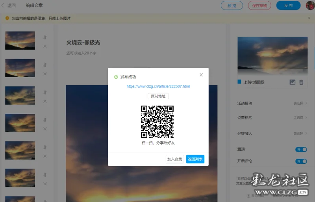The height and width of the screenshot is (202, 315).
Task: Go back with the 返回 arrow
Action: click(x=8, y=6)
